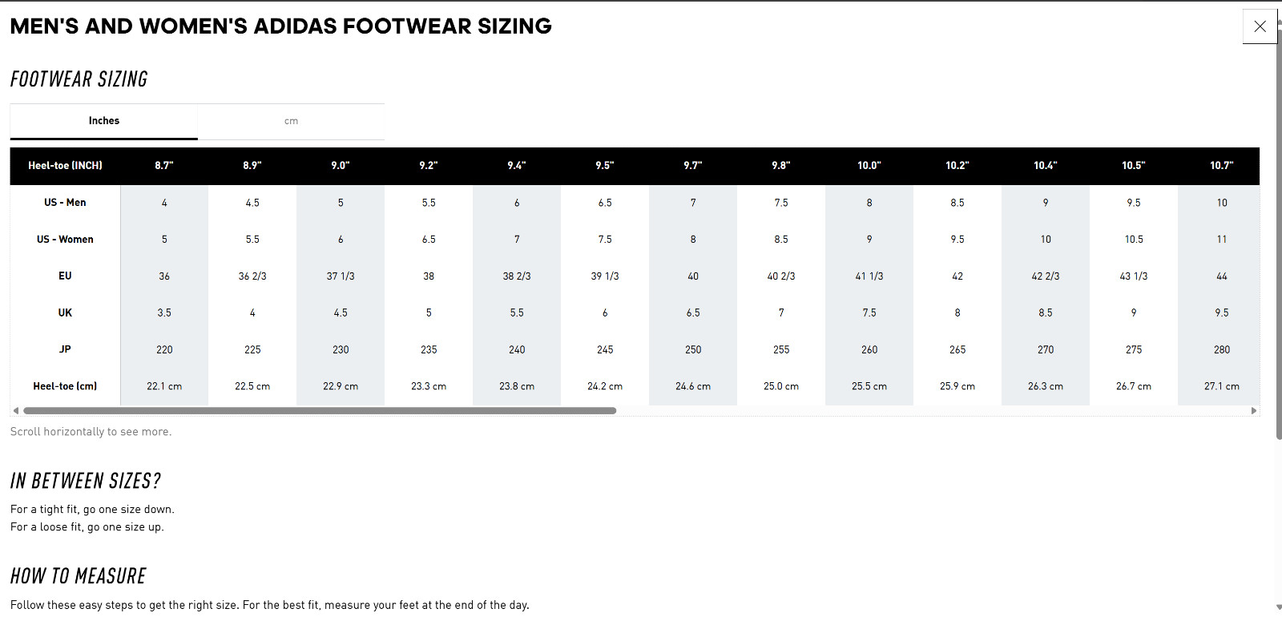Close the sizing chart dialog
This screenshot has width=1282, height=625.
(x=1260, y=26)
